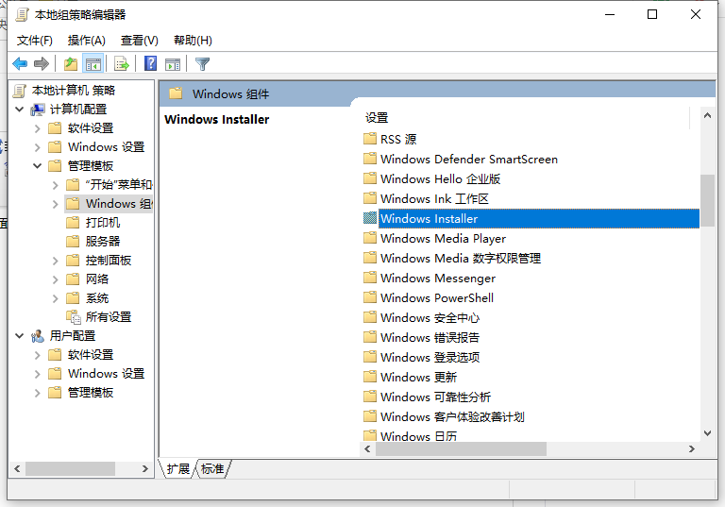The image size is (725, 507).
Task: Open the 文件(F) menu
Action: (x=35, y=41)
